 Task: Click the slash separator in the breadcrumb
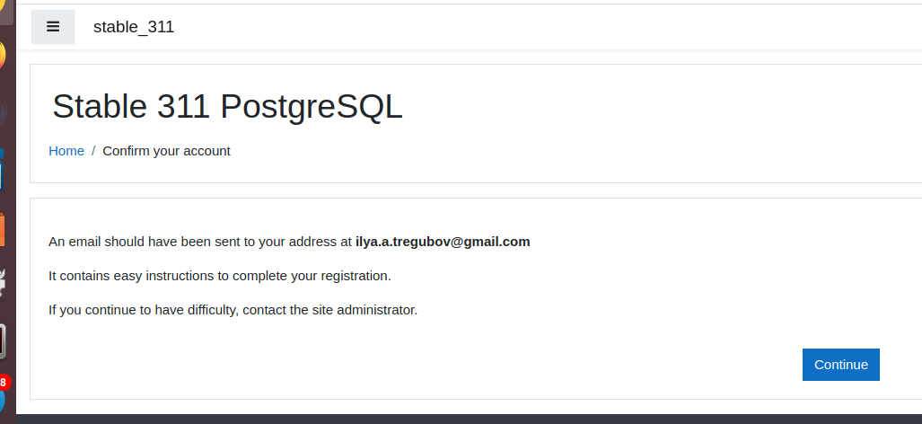coord(93,151)
